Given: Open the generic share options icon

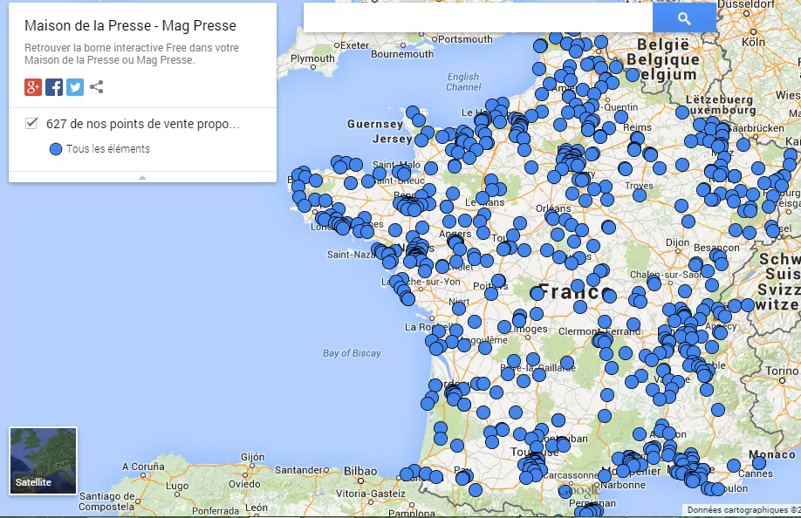Looking at the screenshot, I should [97, 87].
